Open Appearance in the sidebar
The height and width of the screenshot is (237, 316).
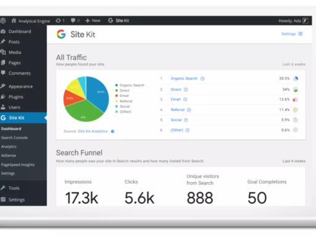20,86
